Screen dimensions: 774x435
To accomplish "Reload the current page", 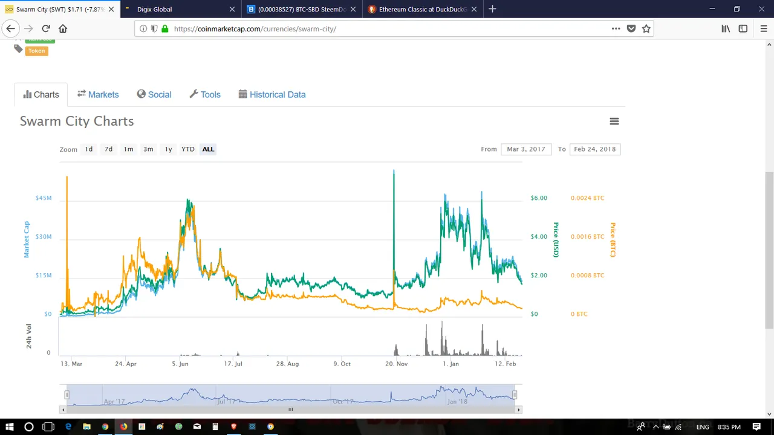I will 46,28.
